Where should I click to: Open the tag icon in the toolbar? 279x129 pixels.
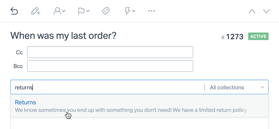[106, 11]
